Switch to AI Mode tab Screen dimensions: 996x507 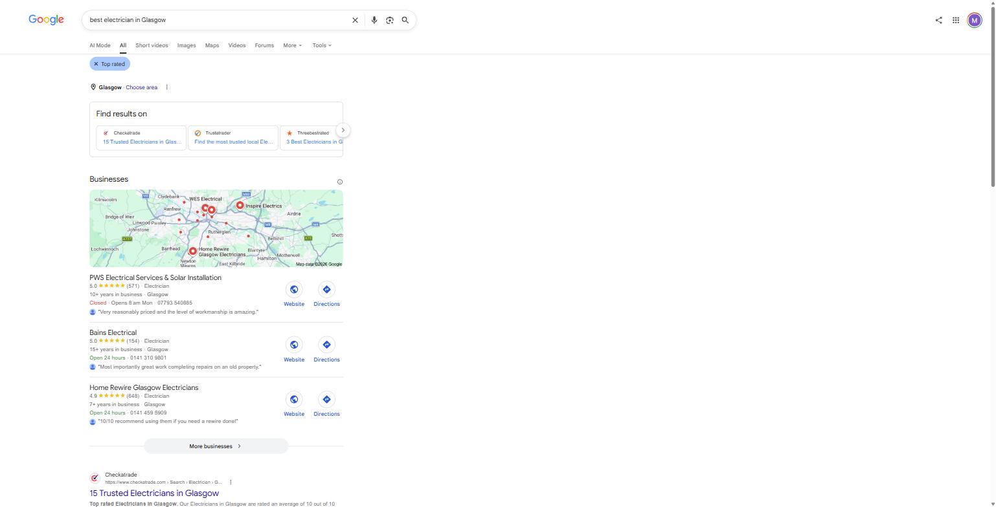click(100, 45)
